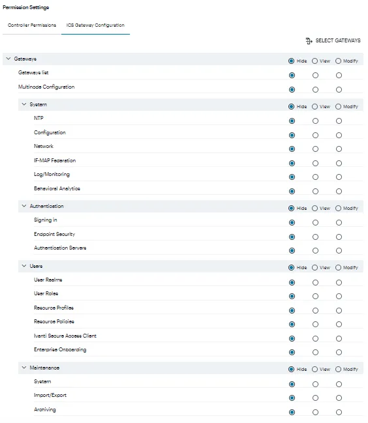The image size is (368, 423).
Task: Click the Permission Settings heading
Action: tap(26, 7)
